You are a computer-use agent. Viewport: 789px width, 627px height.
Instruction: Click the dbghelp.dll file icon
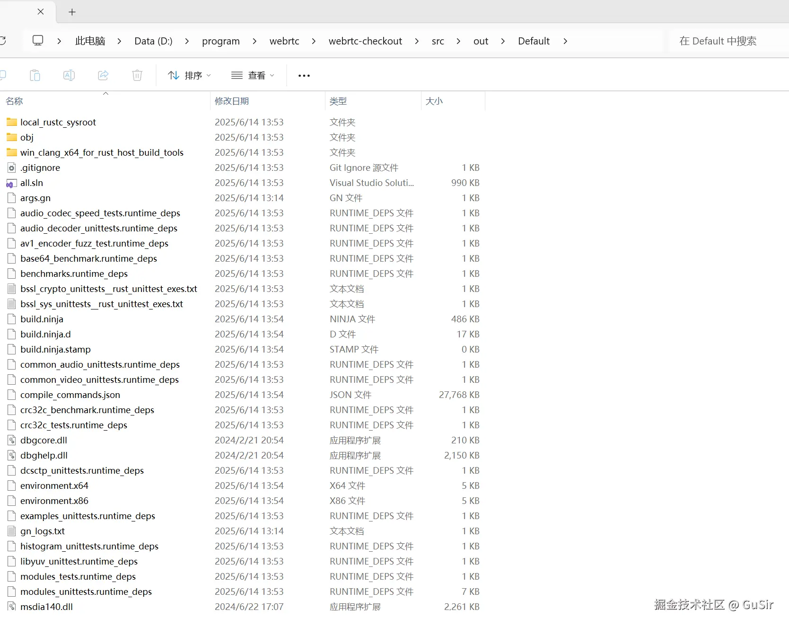[x=12, y=455]
